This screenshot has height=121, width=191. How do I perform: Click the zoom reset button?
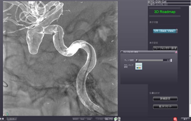[x=165, y=107]
